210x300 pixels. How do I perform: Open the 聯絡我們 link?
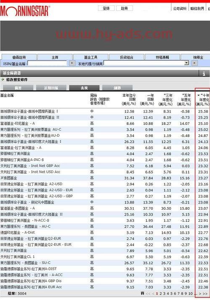tap(197, 8)
